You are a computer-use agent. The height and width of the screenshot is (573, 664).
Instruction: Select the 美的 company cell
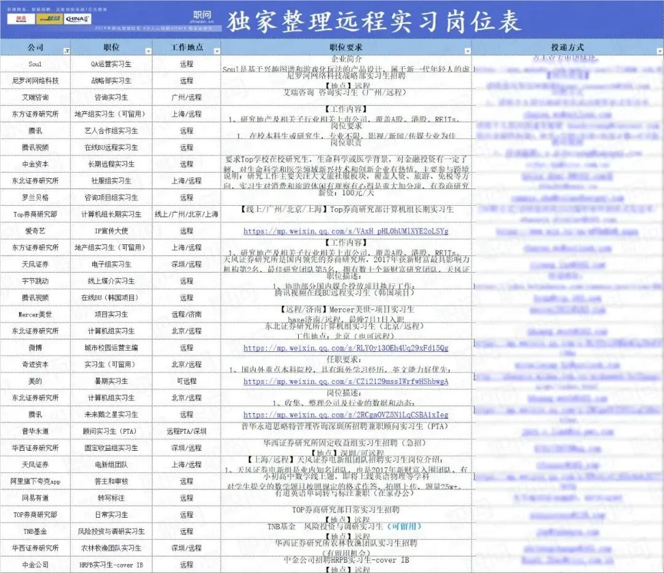(35, 381)
